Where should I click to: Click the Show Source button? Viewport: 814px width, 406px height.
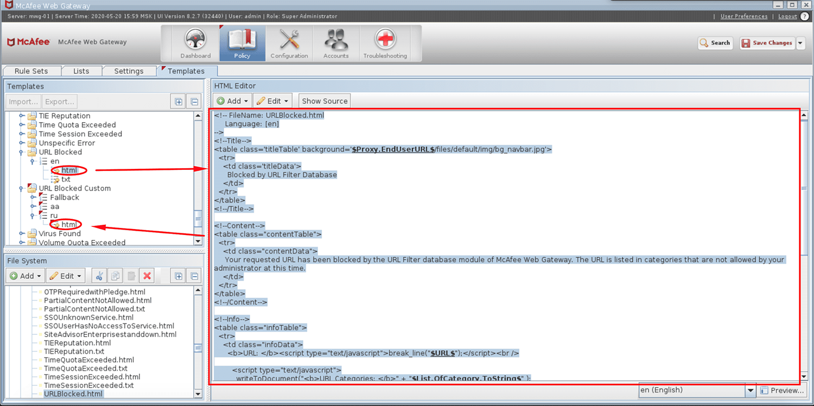pos(324,100)
